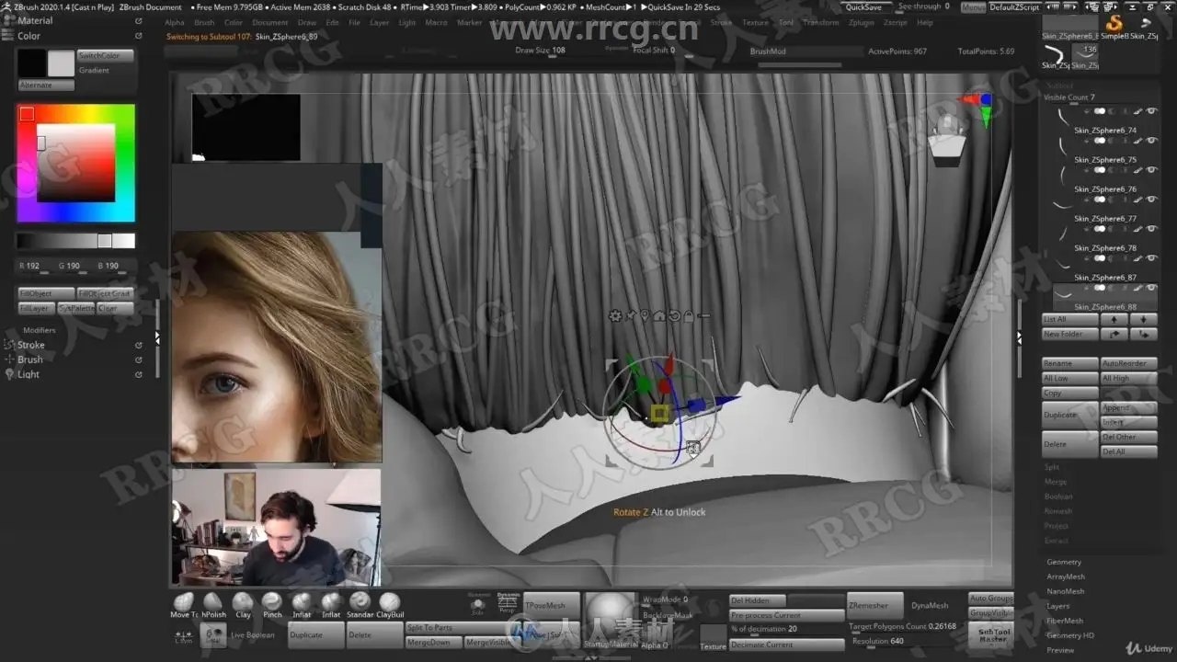Toggle Live Boolean mode

pyautogui.click(x=252, y=634)
